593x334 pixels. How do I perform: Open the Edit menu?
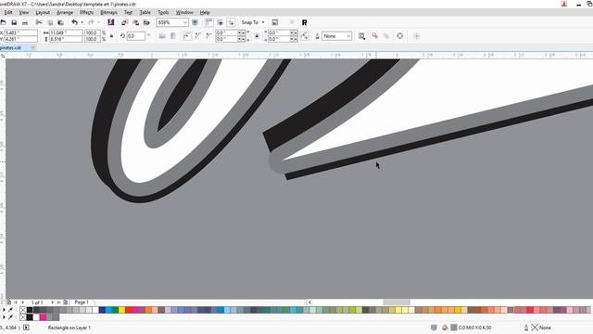[x=8, y=12]
